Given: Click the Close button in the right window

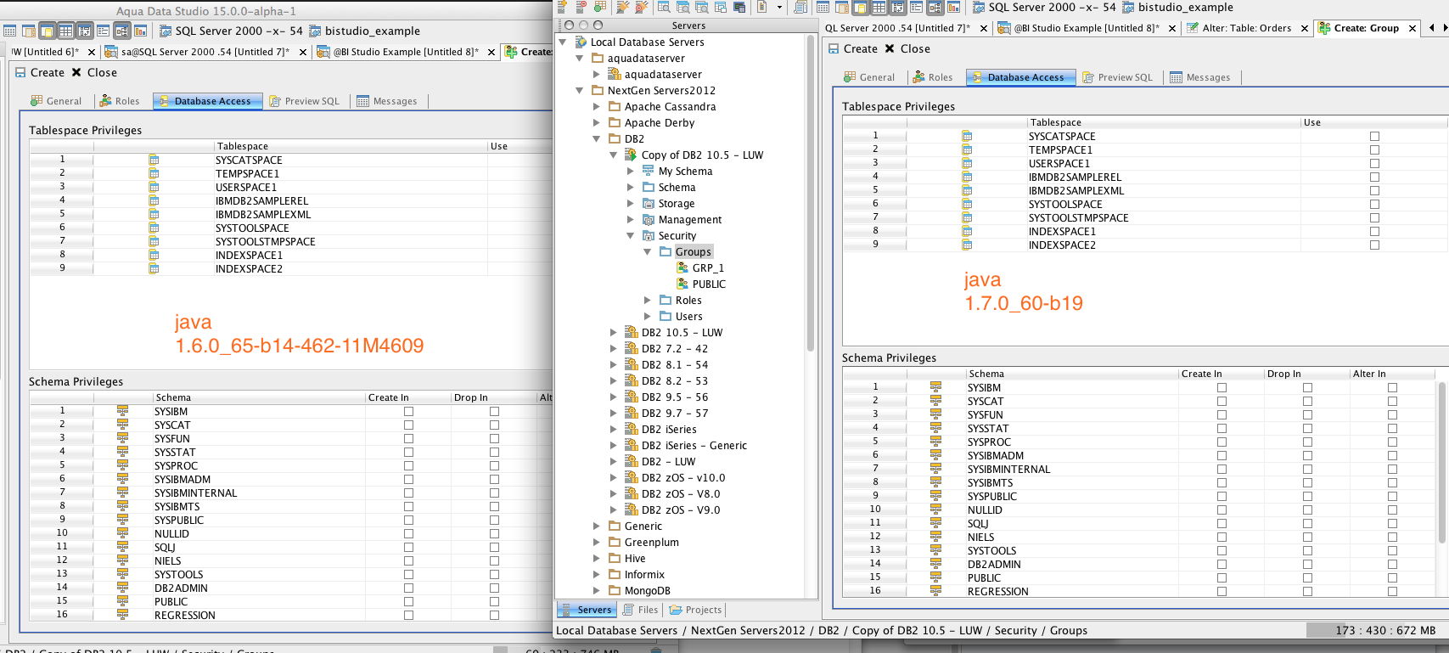Looking at the screenshot, I should coord(907,48).
